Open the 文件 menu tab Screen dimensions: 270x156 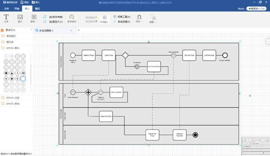click(x=6, y=8)
